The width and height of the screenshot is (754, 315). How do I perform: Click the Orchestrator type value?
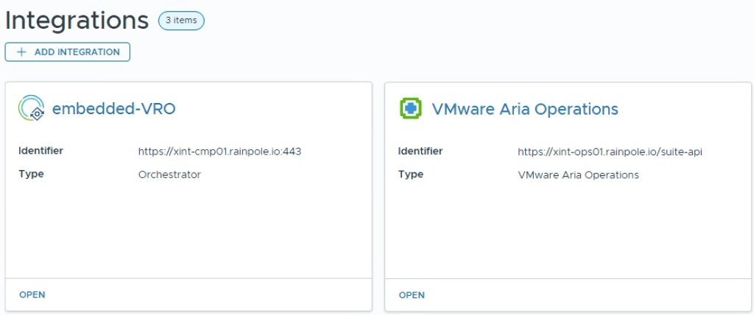(169, 175)
